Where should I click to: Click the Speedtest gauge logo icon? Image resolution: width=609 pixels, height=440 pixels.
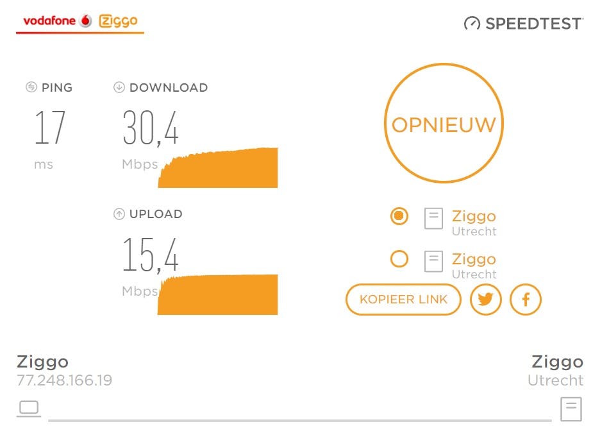(472, 24)
